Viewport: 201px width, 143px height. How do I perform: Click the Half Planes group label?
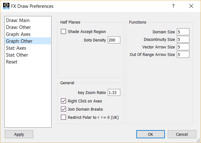[x=70, y=22]
